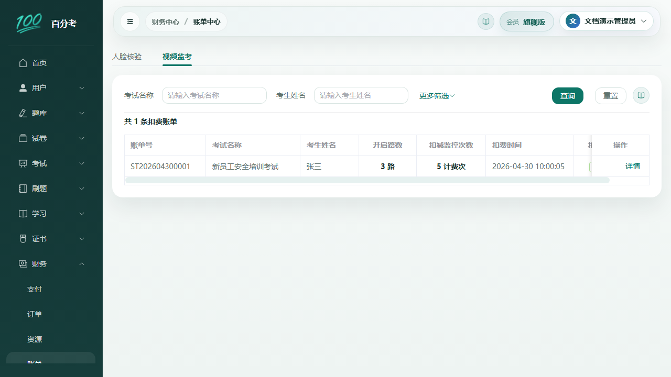Click the table horizontal scrollbar
Screen dimensions: 671x377
pos(367,180)
